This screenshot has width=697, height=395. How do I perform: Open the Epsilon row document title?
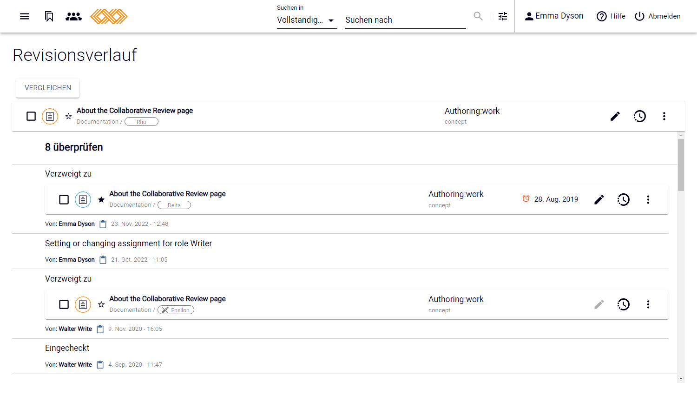167,299
